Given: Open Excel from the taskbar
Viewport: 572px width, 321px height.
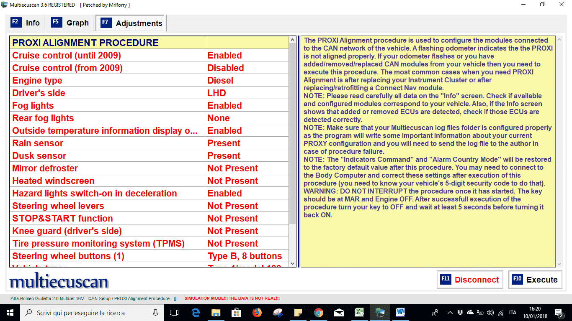Looking at the screenshot, I should click(359, 313).
